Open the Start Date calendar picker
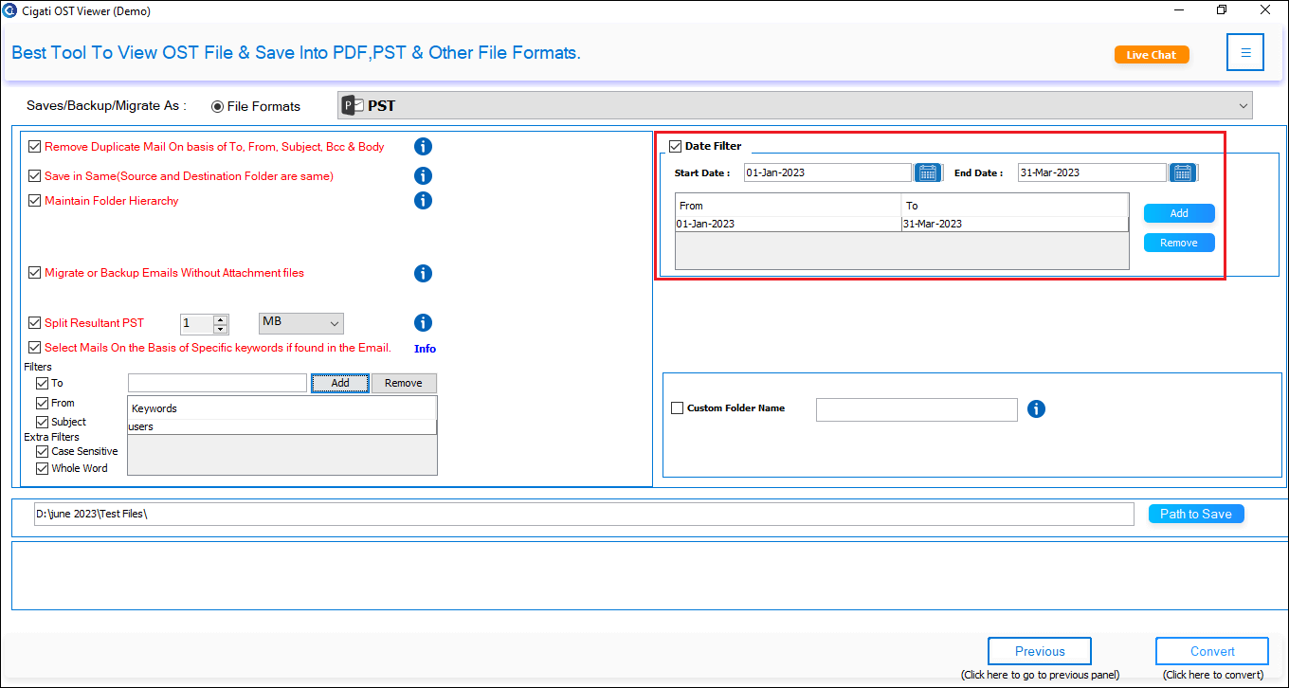Screen dimensions: 1289x688 pos(928,172)
